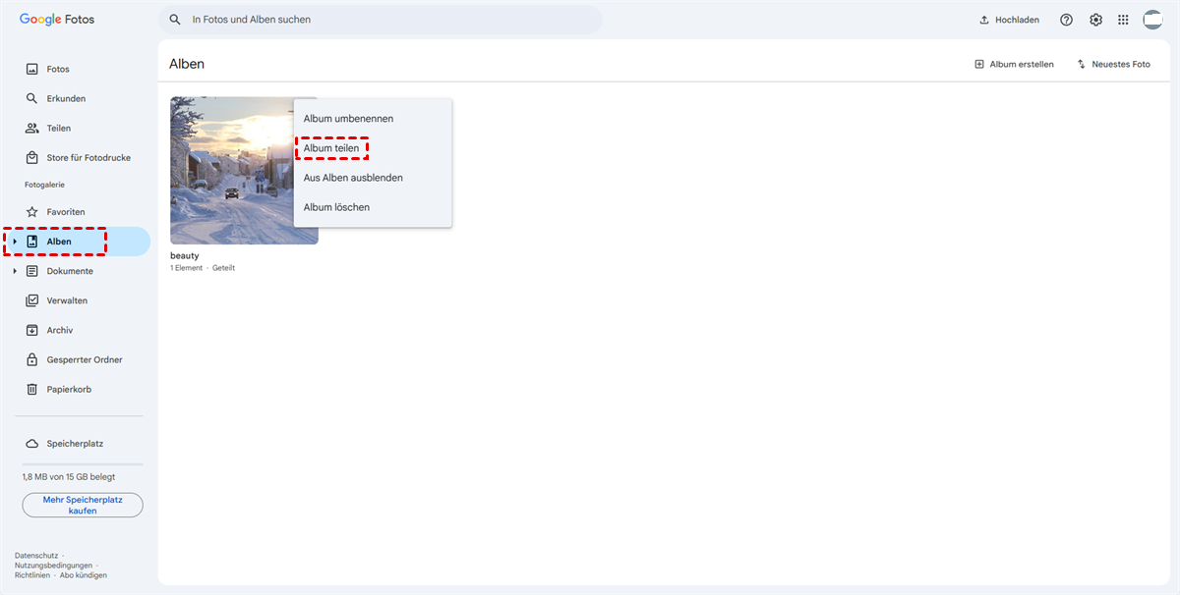Expand the Dokumente sidebar arrow
Viewport: 1180px width, 595px height.
point(15,271)
